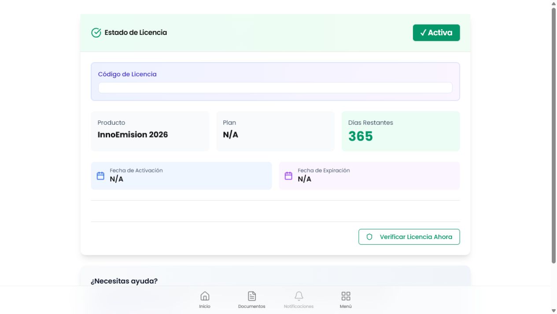Click the Producto label

tap(111, 123)
